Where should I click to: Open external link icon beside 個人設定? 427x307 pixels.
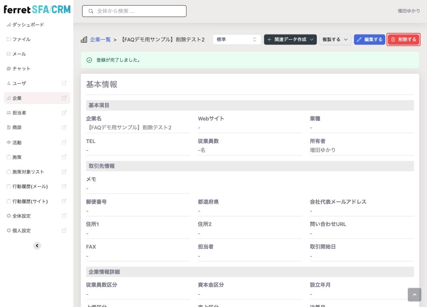click(x=64, y=230)
